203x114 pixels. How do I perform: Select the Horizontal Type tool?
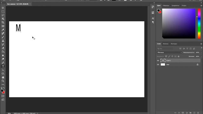pyautogui.click(x=3, y=66)
